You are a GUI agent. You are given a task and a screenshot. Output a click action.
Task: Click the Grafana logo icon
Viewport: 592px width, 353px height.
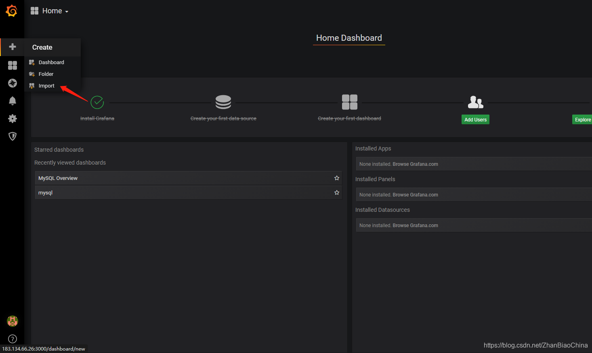click(12, 11)
